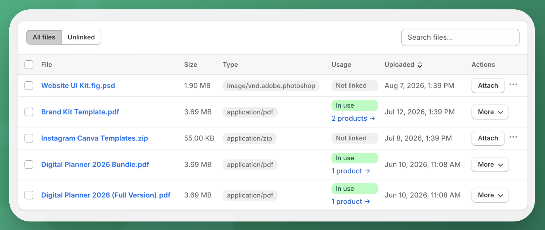Screen dimensions: 545x230
Task: Click the 55.00 KB size value
Action: click(199, 138)
